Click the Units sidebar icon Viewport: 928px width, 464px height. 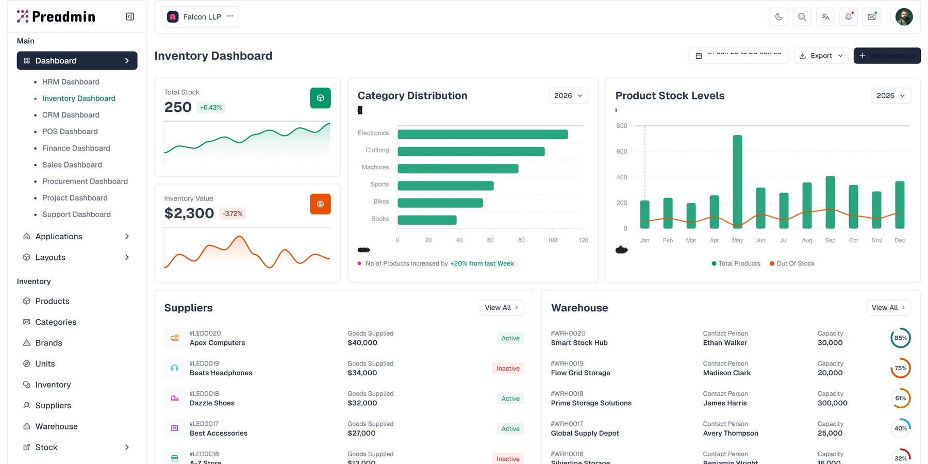pos(27,364)
